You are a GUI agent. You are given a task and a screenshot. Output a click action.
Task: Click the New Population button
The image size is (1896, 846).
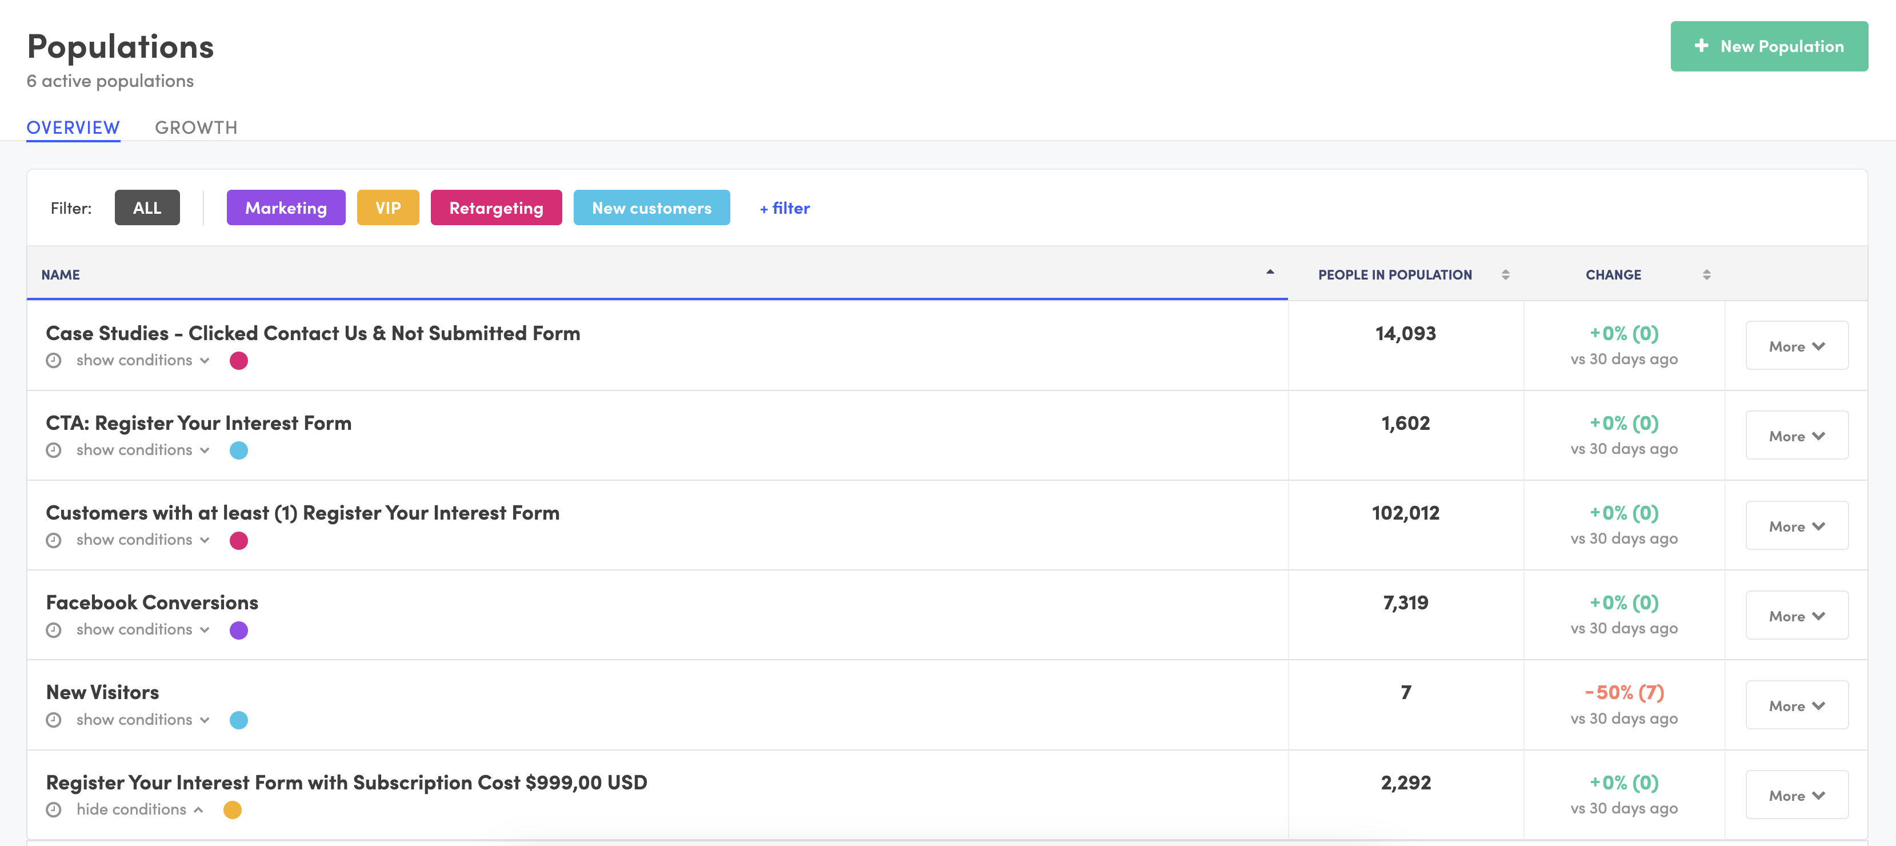[x=1769, y=46]
